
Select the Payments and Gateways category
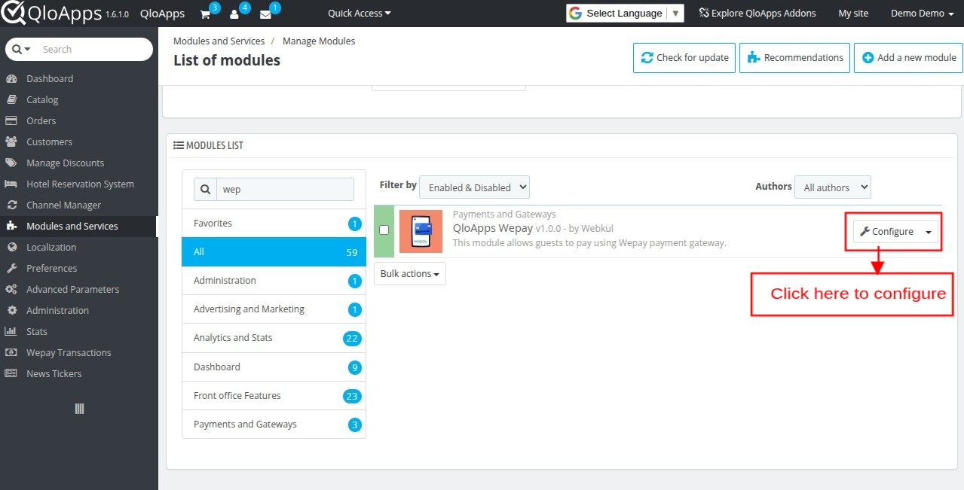coord(274,425)
